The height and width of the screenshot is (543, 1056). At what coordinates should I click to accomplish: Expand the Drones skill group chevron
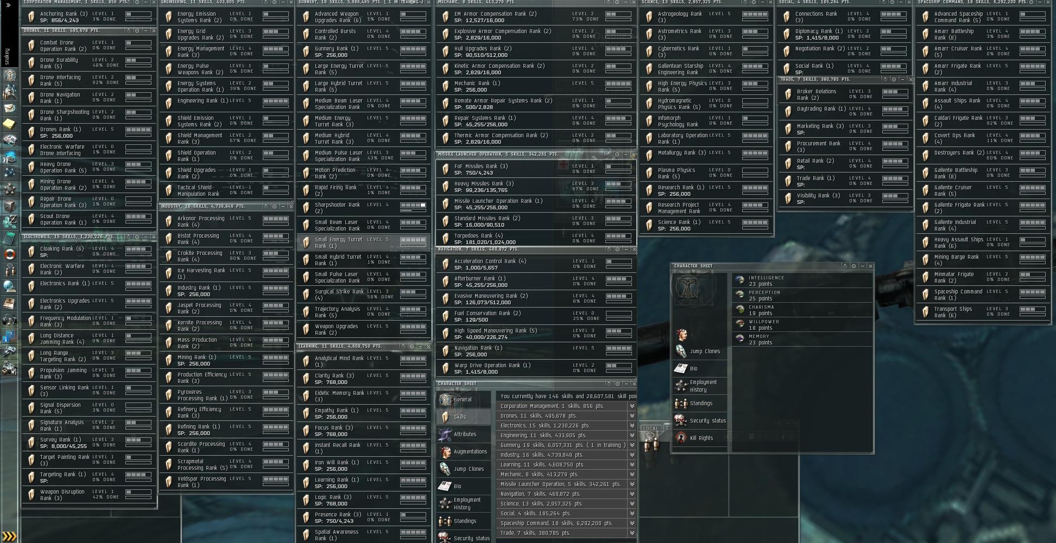632,416
